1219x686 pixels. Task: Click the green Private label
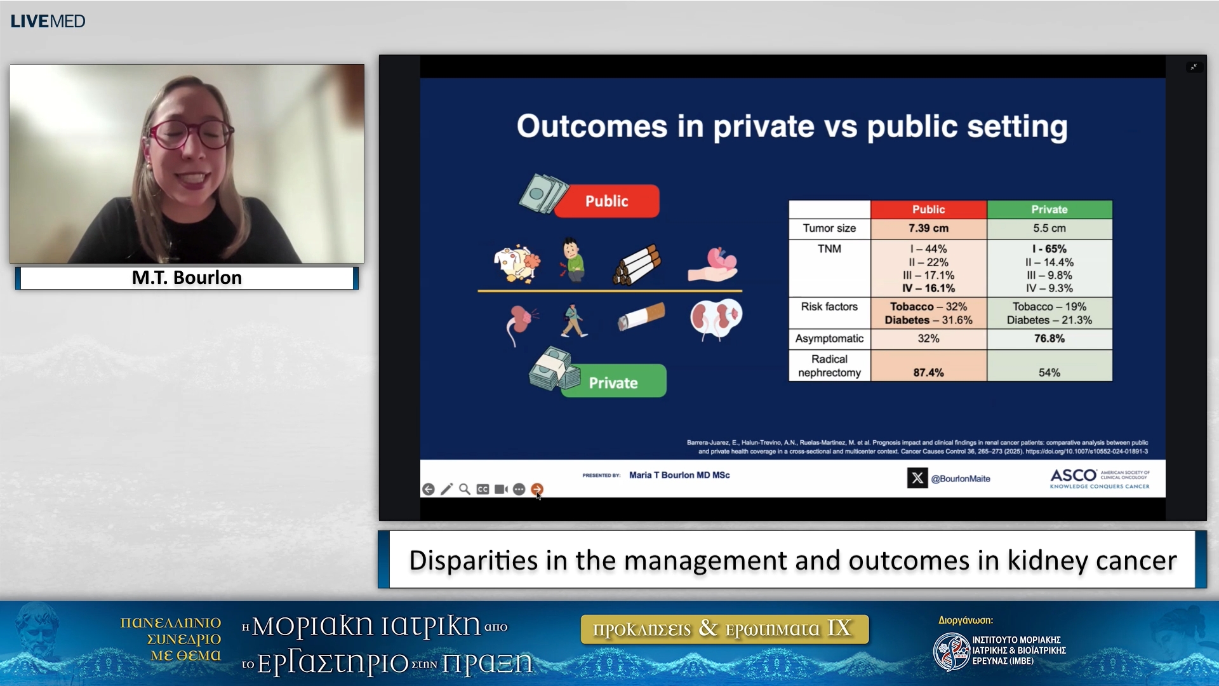tap(613, 382)
